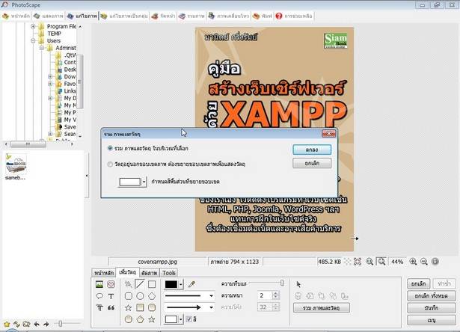
Task: Click the Menu button bottom right
Action: [x=432, y=320]
